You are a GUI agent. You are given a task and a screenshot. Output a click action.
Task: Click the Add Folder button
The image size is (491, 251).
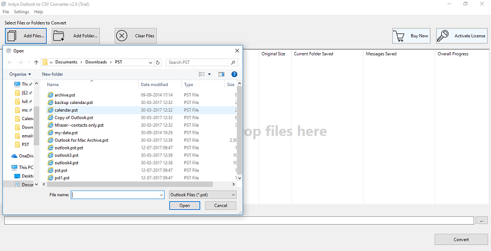(76, 36)
